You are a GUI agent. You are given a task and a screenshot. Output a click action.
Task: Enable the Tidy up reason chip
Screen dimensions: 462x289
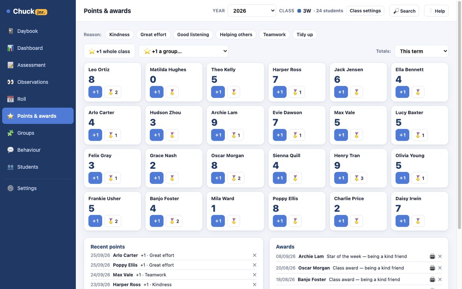click(x=305, y=35)
